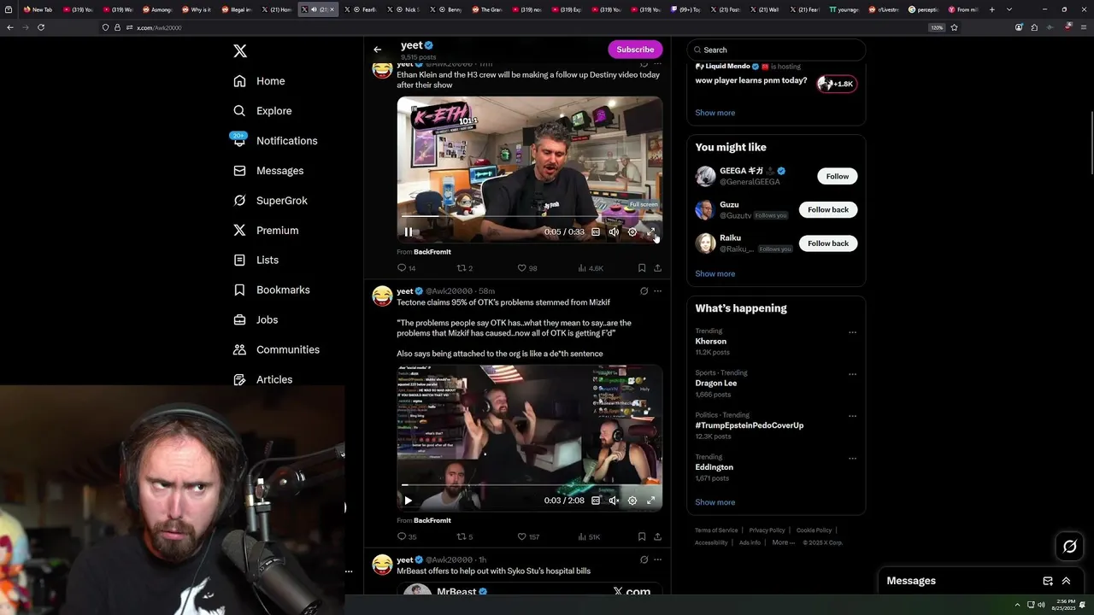Click the search field on X
Image resolution: width=1094 pixels, height=615 pixels.
pyautogui.click(x=776, y=50)
